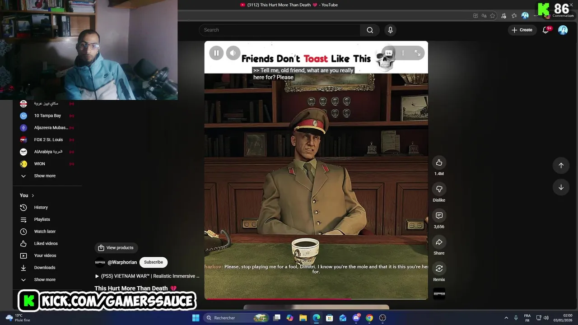Click the View products button
The height and width of the screenshot is (325, 578).
(x=116, y=248)
